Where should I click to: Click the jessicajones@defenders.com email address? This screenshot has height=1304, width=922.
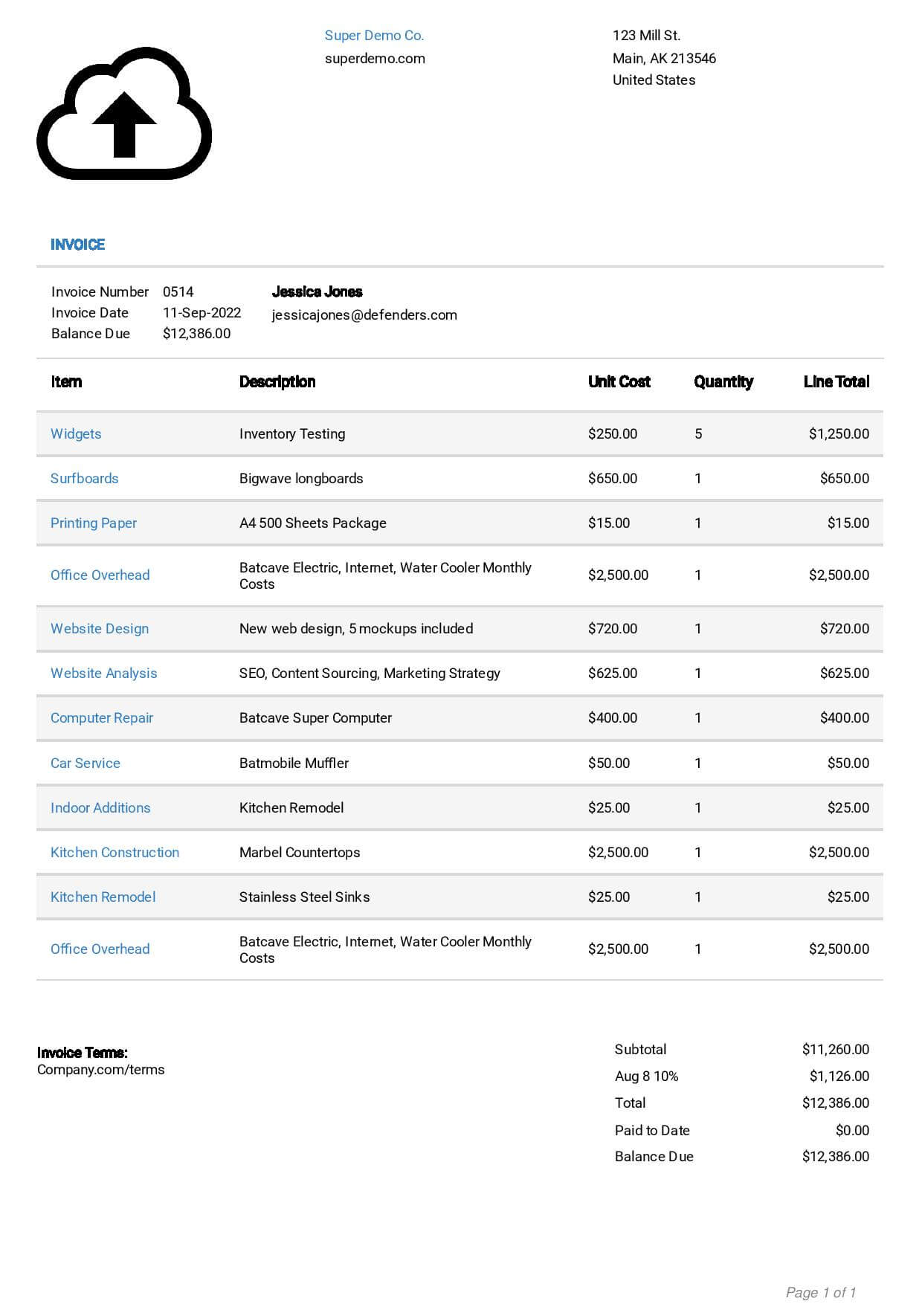(x=364, y=314)
